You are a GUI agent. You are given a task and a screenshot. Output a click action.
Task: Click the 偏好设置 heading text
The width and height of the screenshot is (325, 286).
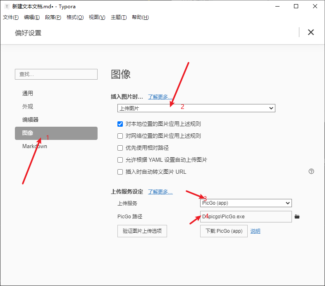click(28, 33)
